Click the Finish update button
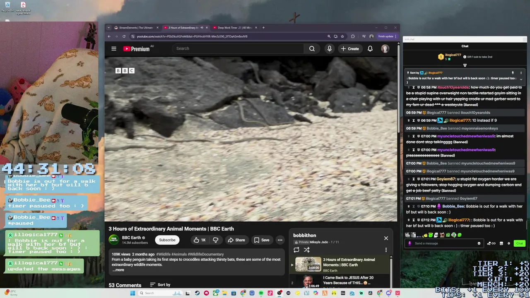Image resolution: width=530 pixels, height=298 pixels. coord(387,36)
